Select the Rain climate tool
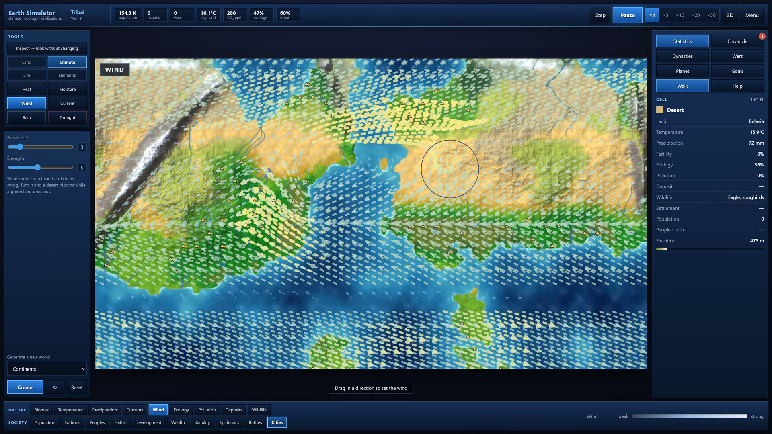Viewport: 772px width, 434px height. point(27,117)
